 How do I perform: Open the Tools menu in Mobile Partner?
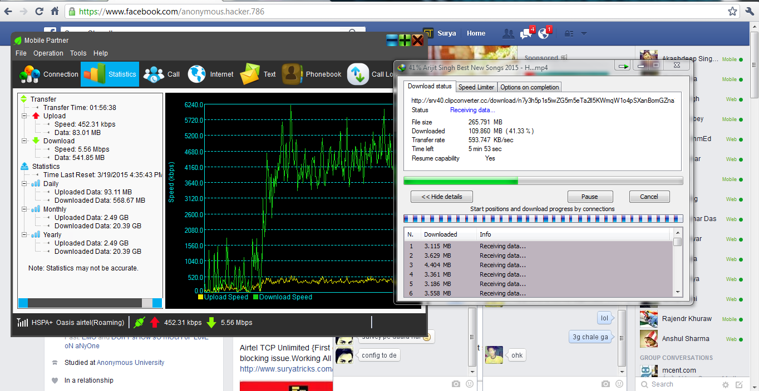[78, 53]
